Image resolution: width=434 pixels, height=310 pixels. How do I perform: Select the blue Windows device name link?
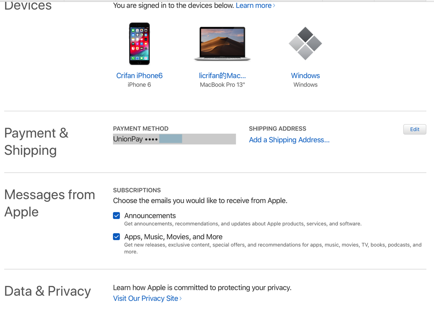(x=305, y=75)
